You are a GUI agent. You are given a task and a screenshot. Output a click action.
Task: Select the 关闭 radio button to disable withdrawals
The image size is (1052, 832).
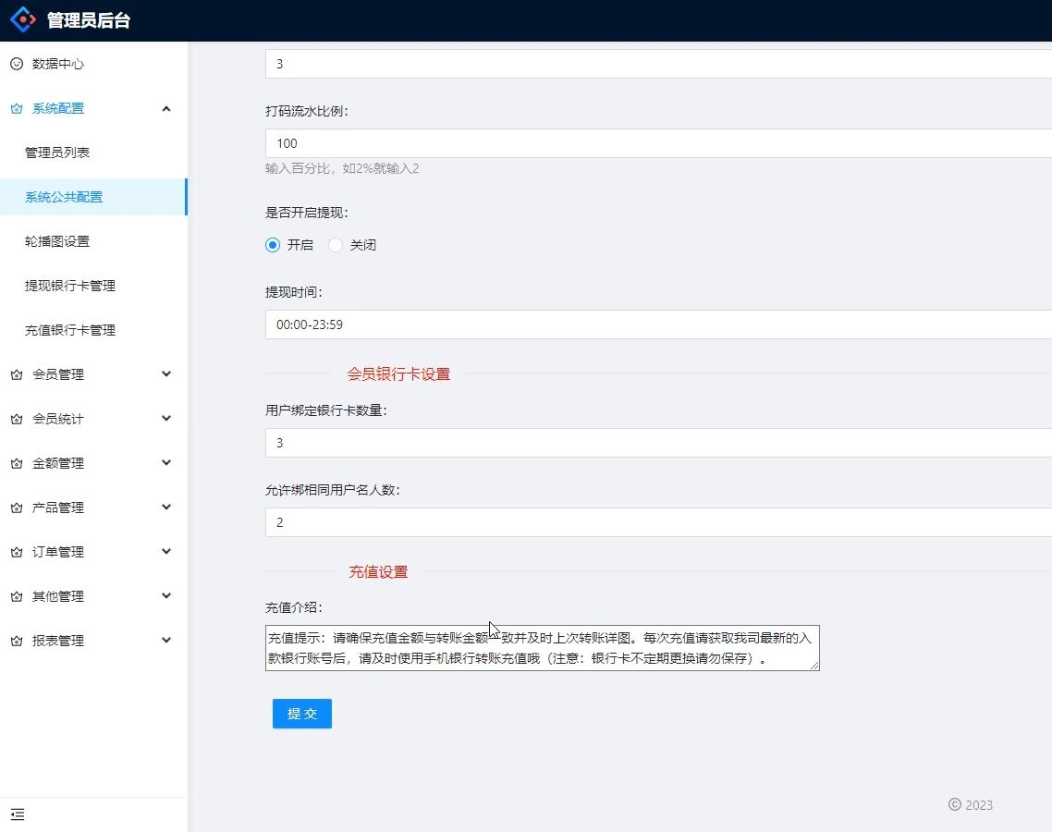point(334,244)
